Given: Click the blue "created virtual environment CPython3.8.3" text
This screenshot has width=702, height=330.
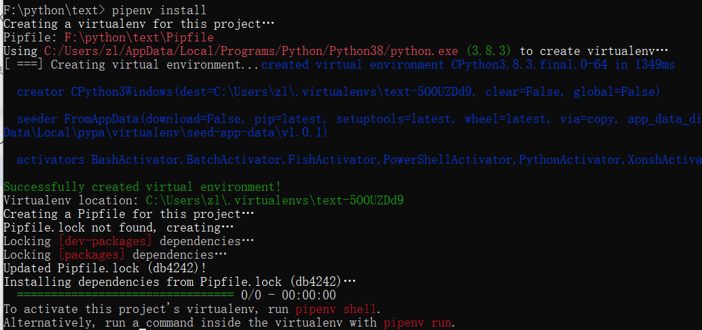Looking at the screenshot, I should (x=468, y=65).
